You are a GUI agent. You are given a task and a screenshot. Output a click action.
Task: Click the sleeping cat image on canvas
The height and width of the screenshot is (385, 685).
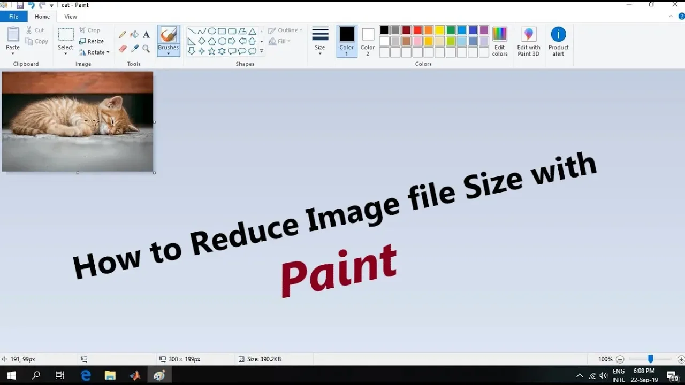coord(78,121)
